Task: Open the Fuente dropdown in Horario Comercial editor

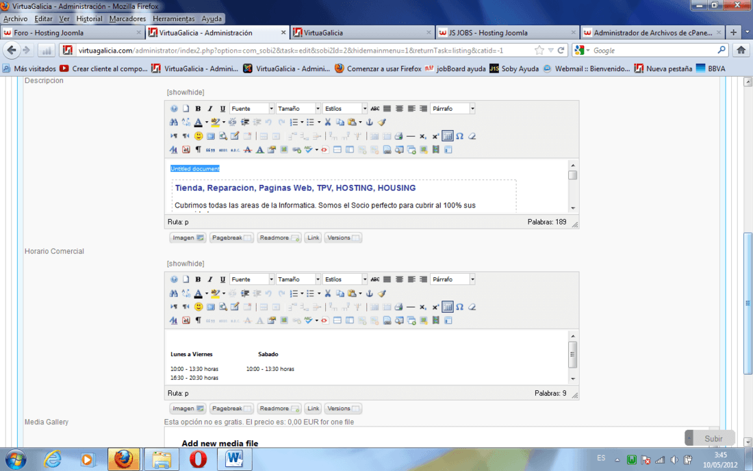Action: [x=252, y=279]
